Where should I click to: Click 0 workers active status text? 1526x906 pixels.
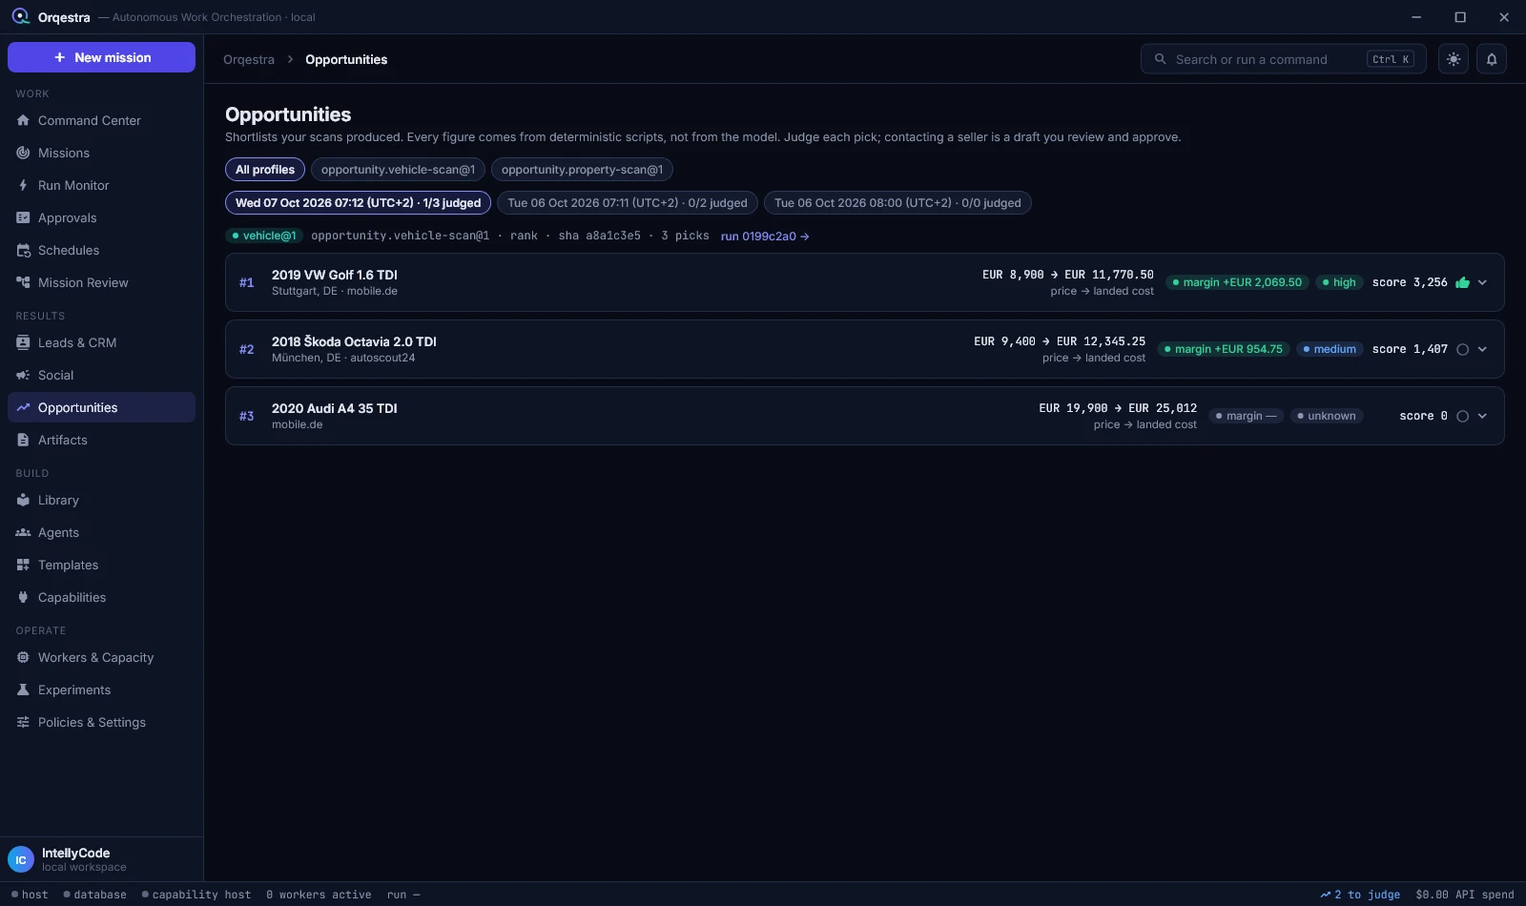(319, 895)
